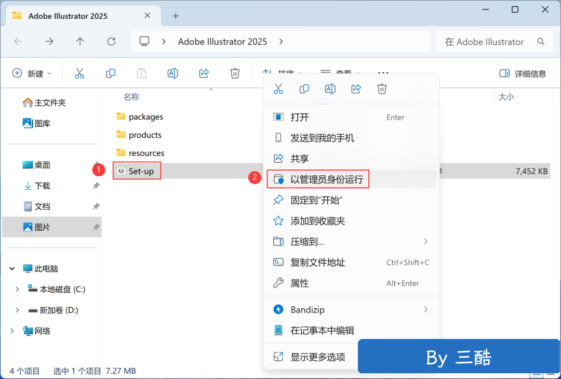
Task: Choose 属性 from the context menu
Action: [351, 283]
